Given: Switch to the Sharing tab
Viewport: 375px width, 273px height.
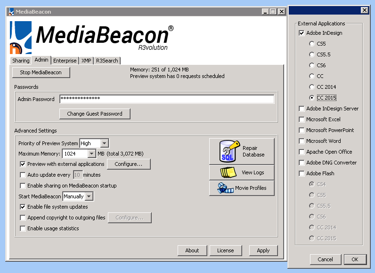Looking at the screenshot, I should [21, 61].
